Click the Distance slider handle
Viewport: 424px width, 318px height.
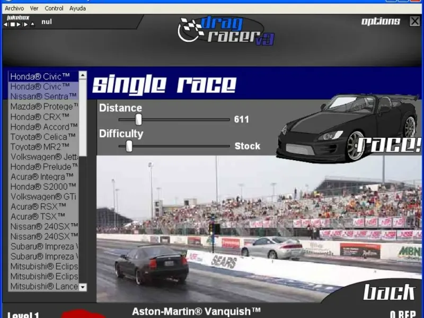[x=138, y=119]
